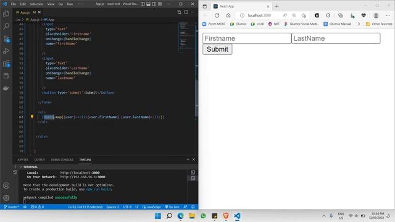Close the React App browser tab
Screen dimensions: 395x222
(x=268, y=6)
